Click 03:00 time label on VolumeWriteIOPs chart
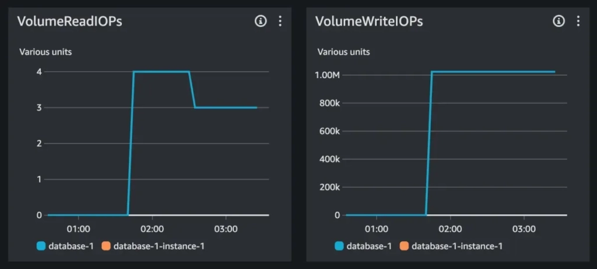Image resolution: width=597 pixels, height=269 pixels. (x=524, y=229)
